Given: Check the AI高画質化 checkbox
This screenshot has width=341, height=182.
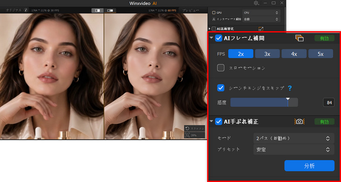Looking at the screenshot, I should click(214, 29).
